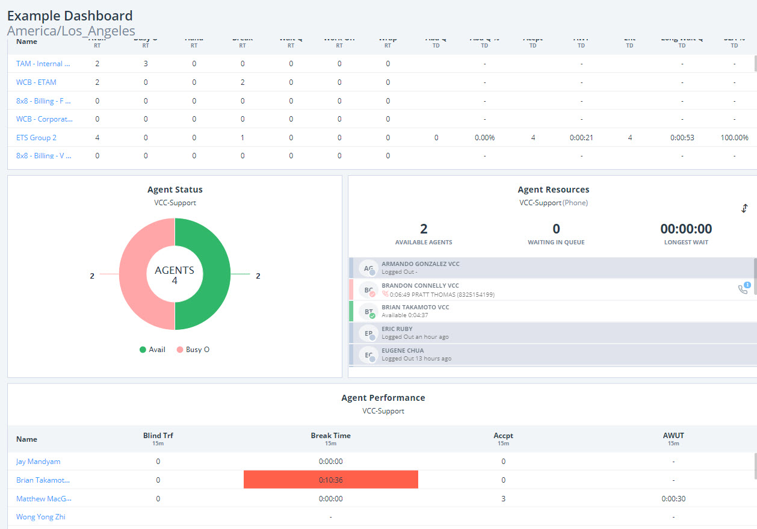Screen dimensions: 757x529
Task: Click the Agent Resources list scrollbar
Action: point(755,276)
